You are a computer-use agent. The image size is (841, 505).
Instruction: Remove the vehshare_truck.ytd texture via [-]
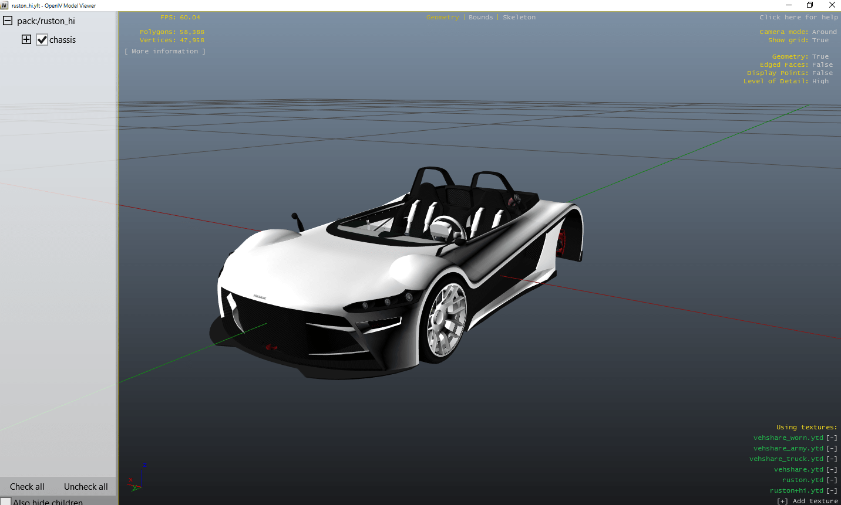click(x=832, y=459)
